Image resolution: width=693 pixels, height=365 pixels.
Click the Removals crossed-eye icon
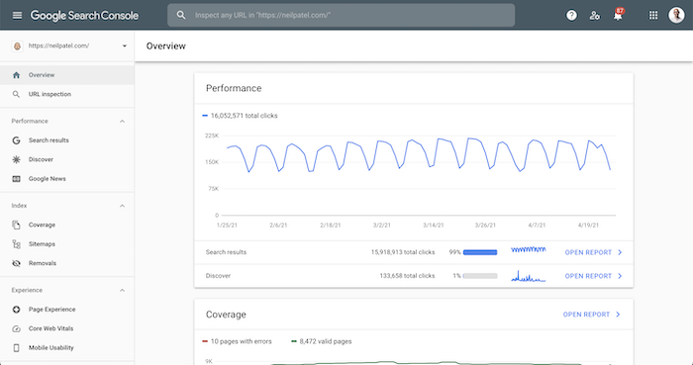tap(17, 263)
